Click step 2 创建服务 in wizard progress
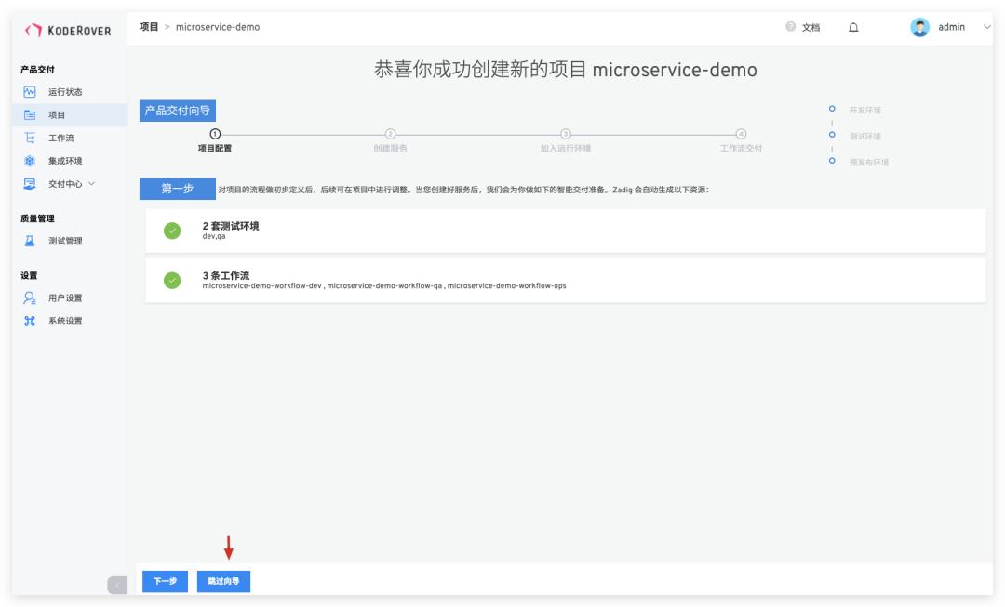The image size is (1005, 607). pyautogui.click(x=390, y=140)
